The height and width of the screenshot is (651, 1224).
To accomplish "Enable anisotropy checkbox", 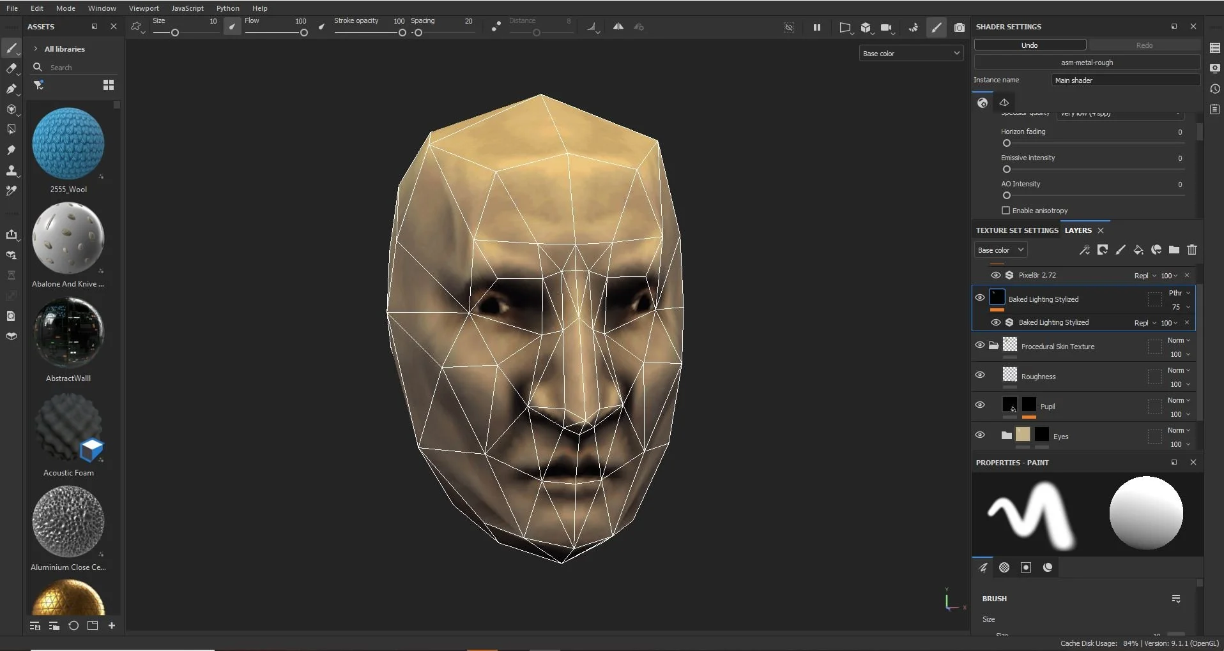I will click(x=1006, y=211).
